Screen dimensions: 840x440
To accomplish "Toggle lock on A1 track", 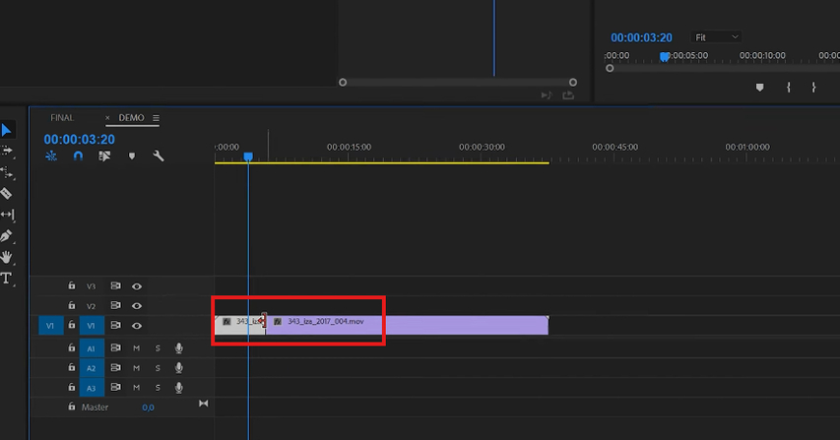I will click(x=71, y=347).
